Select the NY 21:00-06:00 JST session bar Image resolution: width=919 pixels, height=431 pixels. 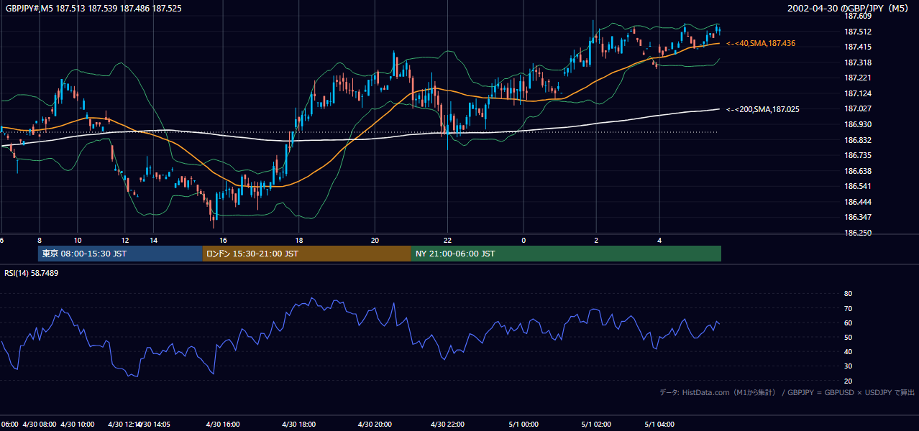[566, 254]
